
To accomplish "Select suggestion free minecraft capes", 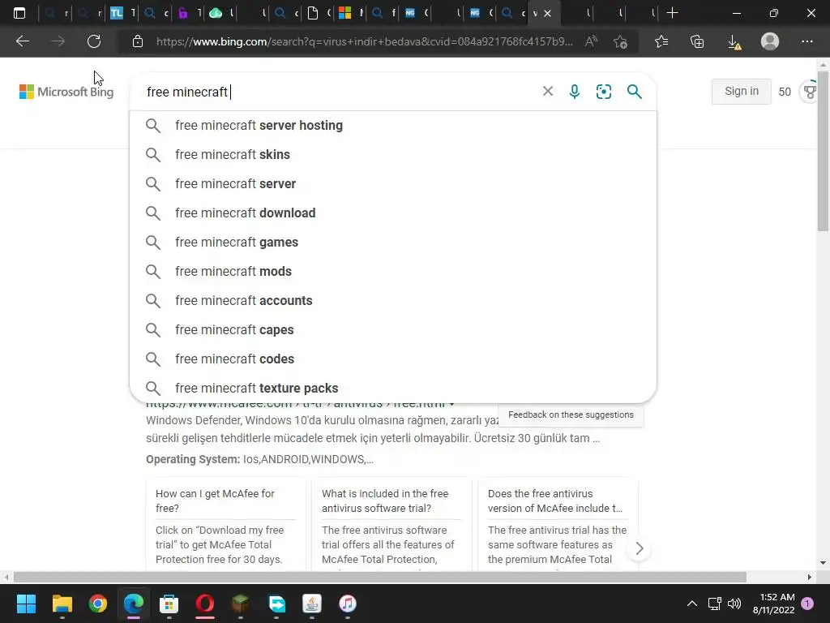I will pos(393,329).
